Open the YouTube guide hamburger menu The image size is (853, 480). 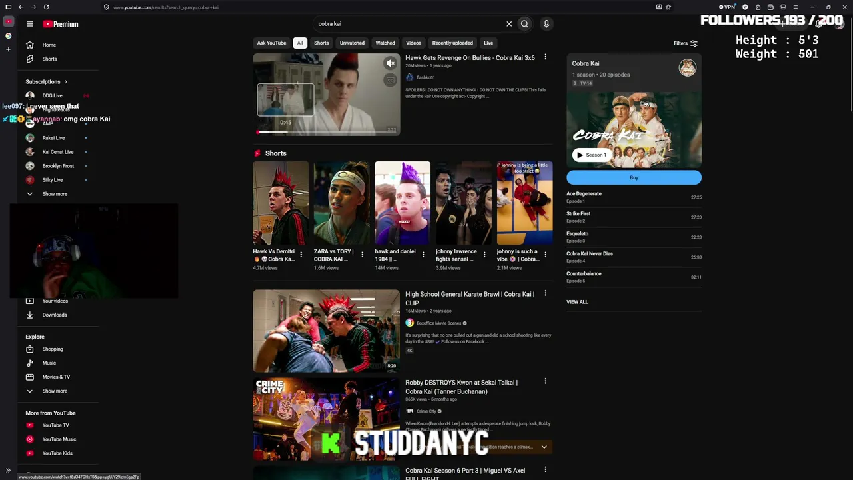click(29, 24)
